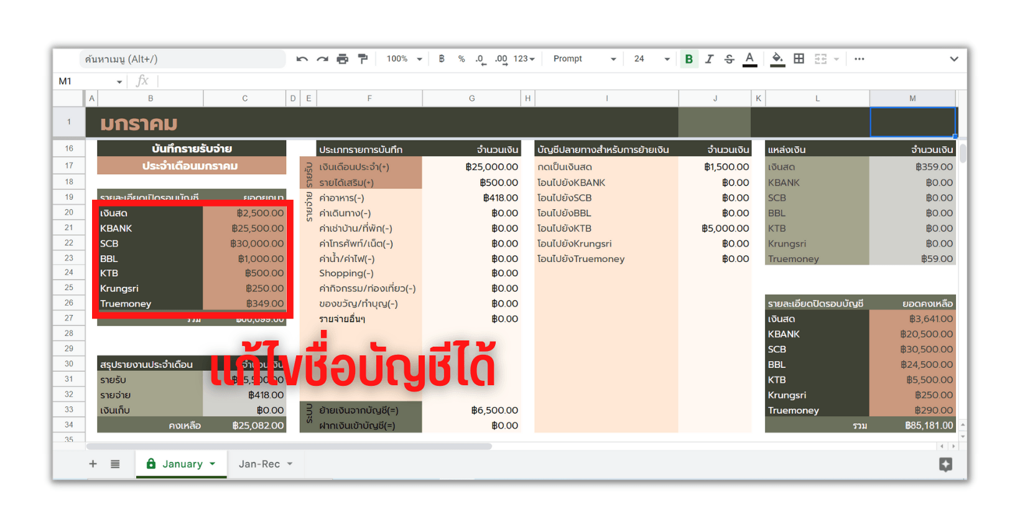The height and width of the screenshot is (529, 1020).
Task: Click the horizontal scrollbar
Action: (x=289, y=446)
